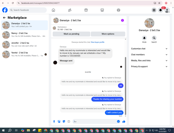Reload the page in the browser
The image size is (174, 133).
click(x=13, y=3)
